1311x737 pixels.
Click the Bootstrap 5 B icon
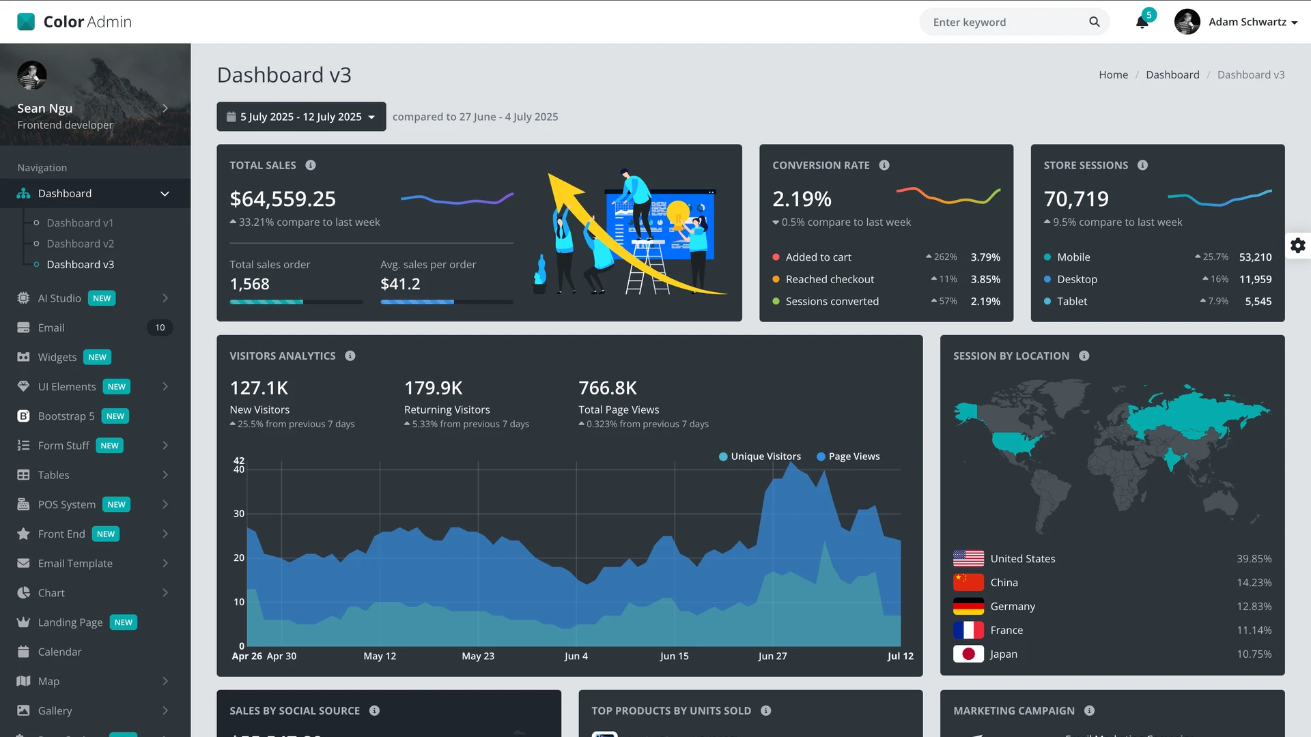pyautogui.click(x=23, y=416)
